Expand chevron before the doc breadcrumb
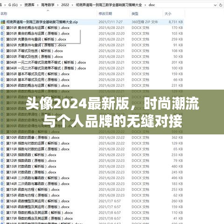This screenshot has height=224, width=224. tap(145, 5)
